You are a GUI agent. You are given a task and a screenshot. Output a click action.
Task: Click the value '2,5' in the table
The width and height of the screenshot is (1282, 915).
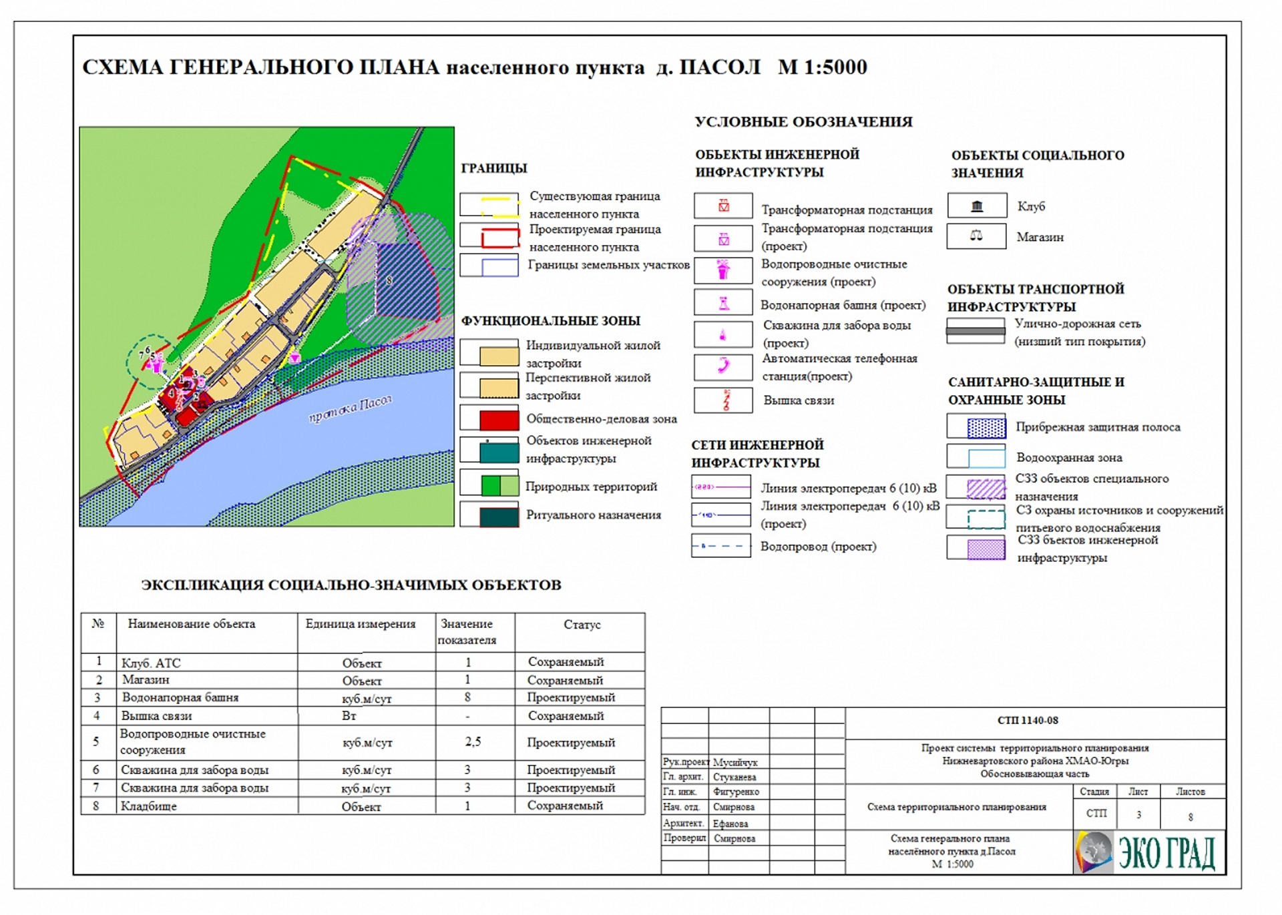tap(473, 741)
